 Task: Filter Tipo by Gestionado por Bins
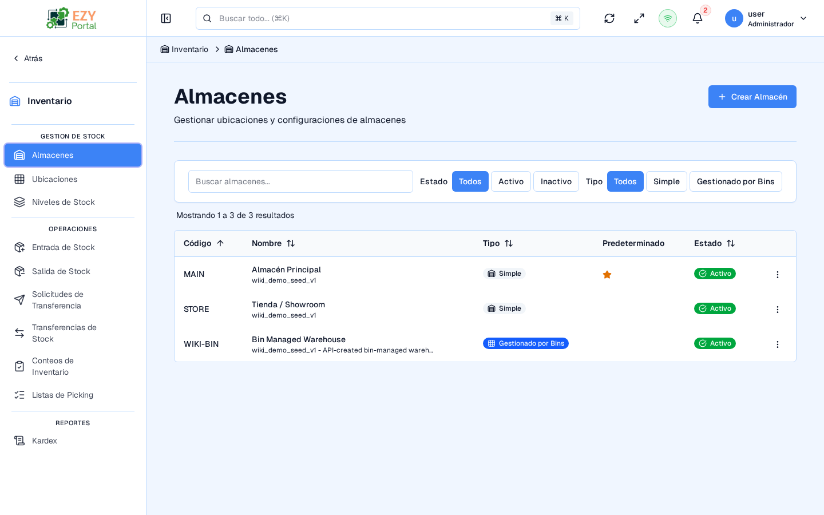pyautogui.click(x=736, y=181)
